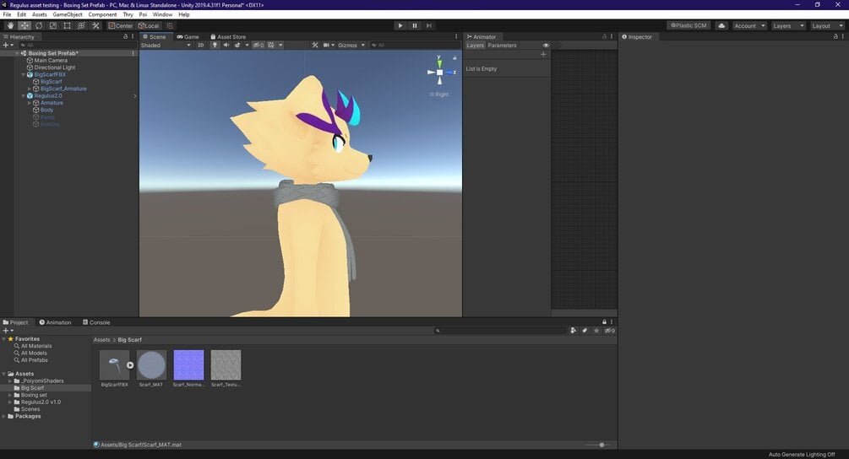Open the Window menu
849x459 pixels.
coord(162,14)
